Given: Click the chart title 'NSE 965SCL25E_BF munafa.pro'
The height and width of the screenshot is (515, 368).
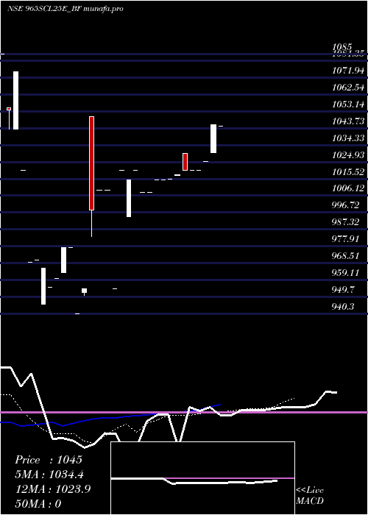Looking at the screenshot, I should tap(66, 9).
